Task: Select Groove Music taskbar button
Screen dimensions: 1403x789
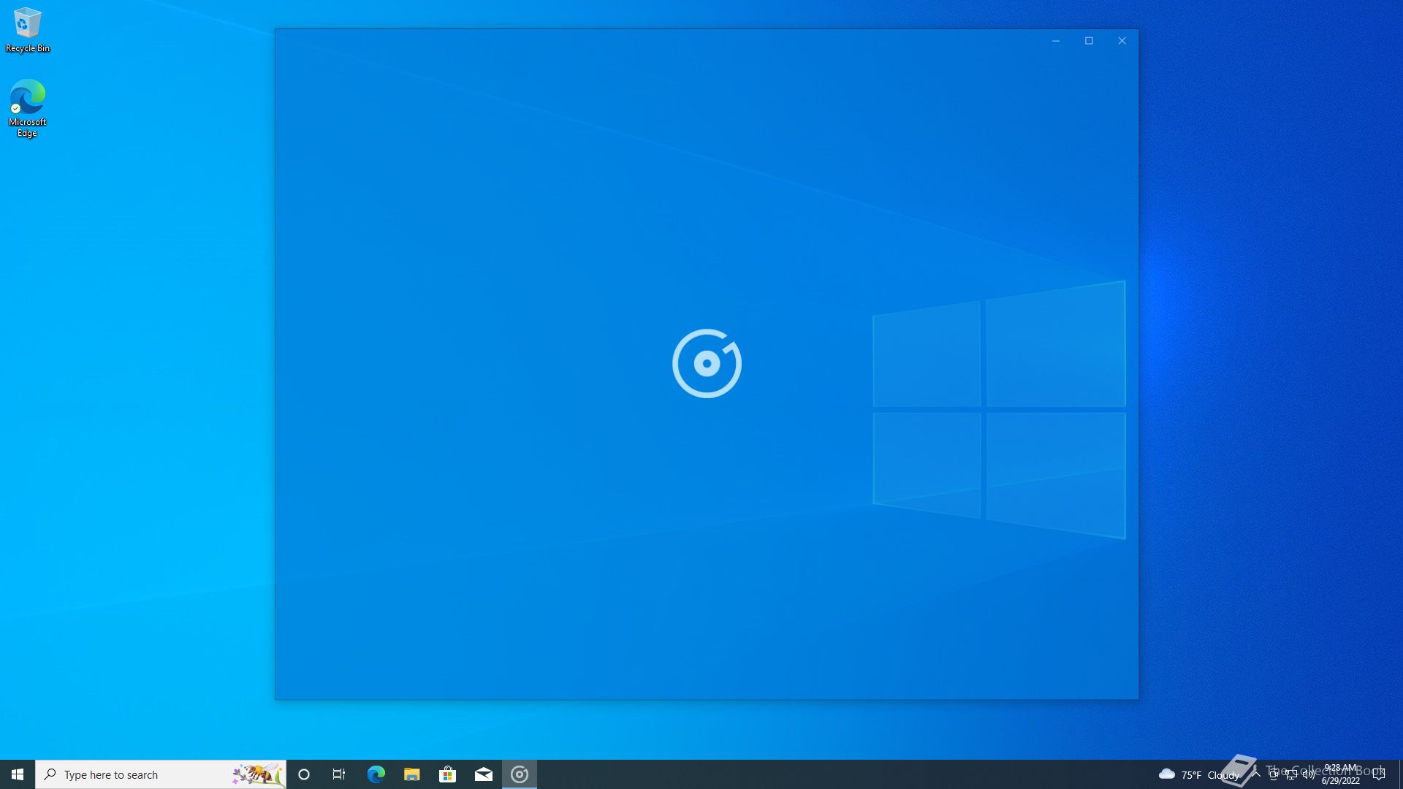Action: pos(520,774)
